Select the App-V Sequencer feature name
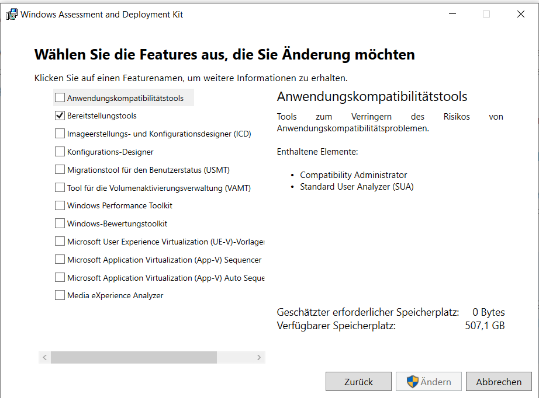The image size is (539, 398). (164, 260)
